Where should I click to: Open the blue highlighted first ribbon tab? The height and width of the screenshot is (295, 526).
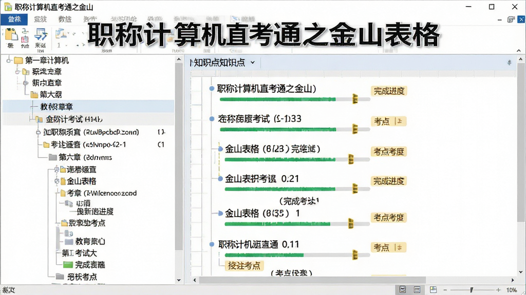click(14, 19)
